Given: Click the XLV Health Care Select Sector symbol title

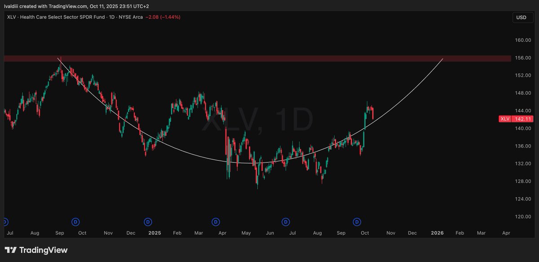Looking at the screenshot, I should [74, 17].
